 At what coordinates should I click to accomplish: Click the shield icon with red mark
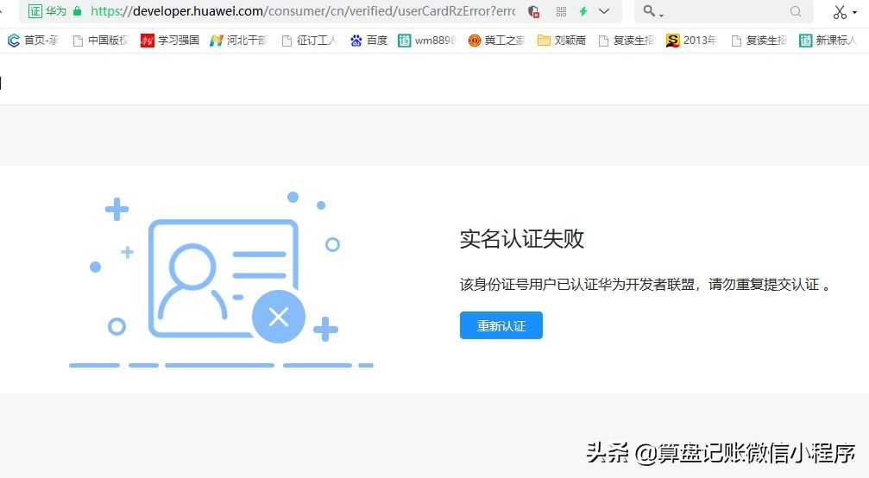coord(533,11)
